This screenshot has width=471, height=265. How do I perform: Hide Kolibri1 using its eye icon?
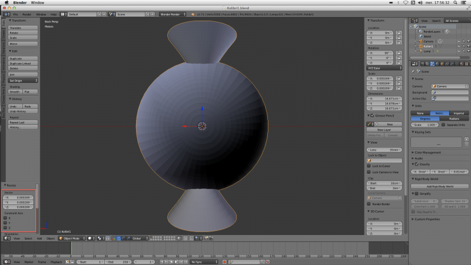[459, 47]
